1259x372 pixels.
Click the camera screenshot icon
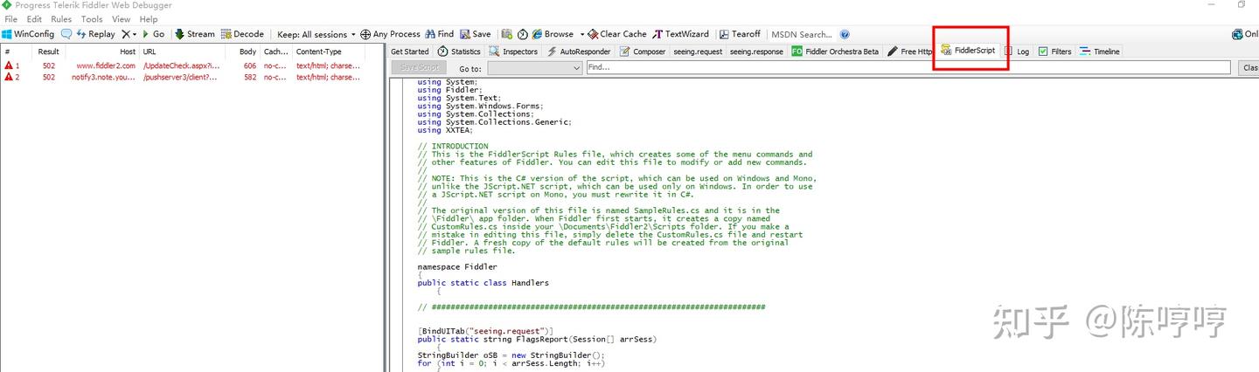click(x=507, y=34)
